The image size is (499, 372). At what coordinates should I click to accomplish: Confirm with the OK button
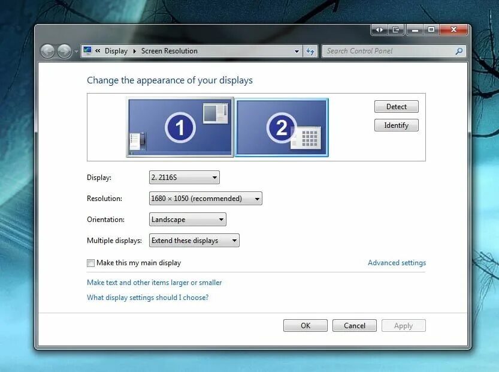[x=305, y=325]
